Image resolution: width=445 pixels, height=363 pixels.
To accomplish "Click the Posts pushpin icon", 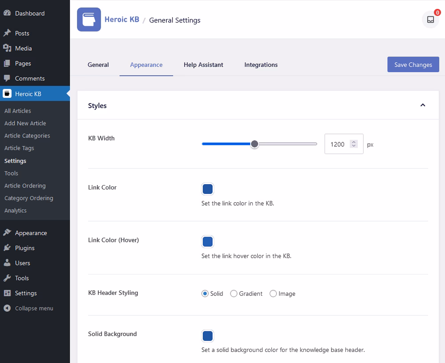I will coord(7,33).
